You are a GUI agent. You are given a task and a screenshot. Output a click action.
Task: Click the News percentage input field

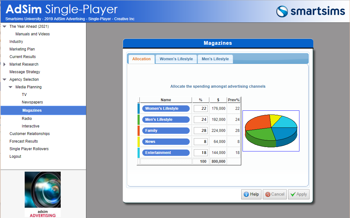click(200, 142)
